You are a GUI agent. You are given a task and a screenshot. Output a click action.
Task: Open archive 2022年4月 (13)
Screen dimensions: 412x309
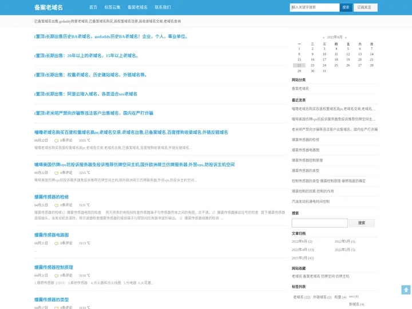pyautogui.click(x=303, y=250)
